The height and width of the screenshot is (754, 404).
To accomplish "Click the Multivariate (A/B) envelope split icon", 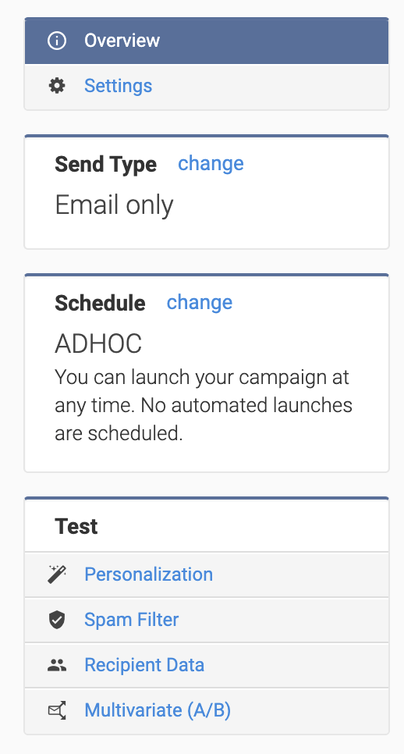I will [x=57, y=710].
